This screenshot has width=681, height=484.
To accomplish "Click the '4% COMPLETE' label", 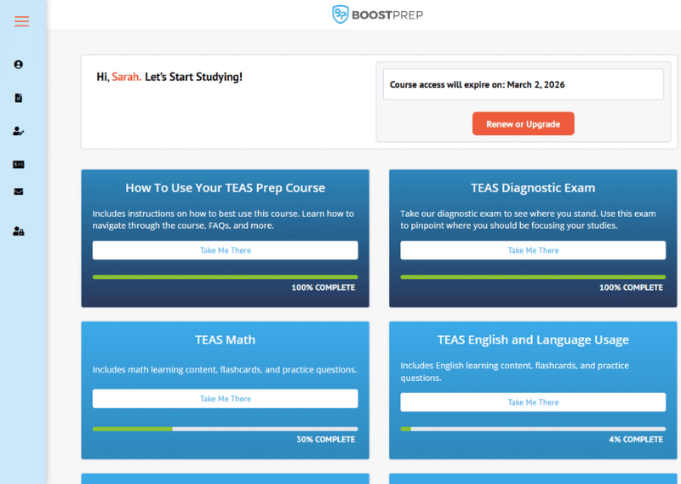I will pyautogui.click(x=636, y=439).
